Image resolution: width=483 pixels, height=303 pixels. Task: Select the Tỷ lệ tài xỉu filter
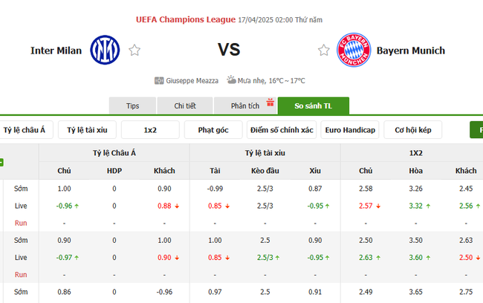[87, 130]
